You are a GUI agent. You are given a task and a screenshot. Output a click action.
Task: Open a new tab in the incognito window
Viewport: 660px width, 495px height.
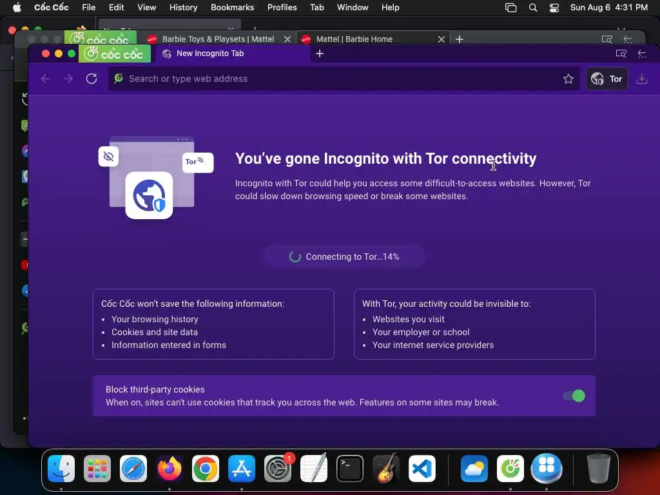click(320, 53)
